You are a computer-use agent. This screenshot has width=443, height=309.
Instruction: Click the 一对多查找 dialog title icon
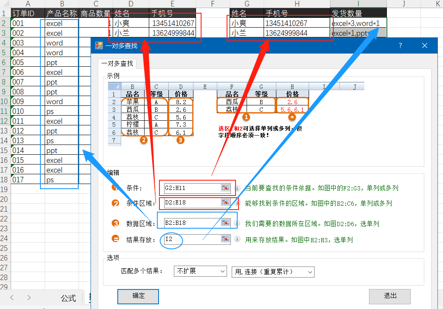99,45
